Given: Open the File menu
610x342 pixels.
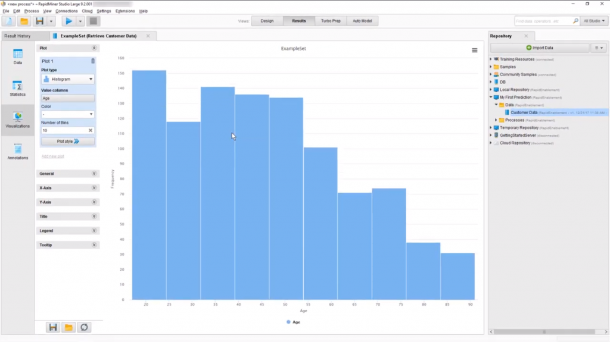Looking at the screenshot, I should tap(6, 11).
